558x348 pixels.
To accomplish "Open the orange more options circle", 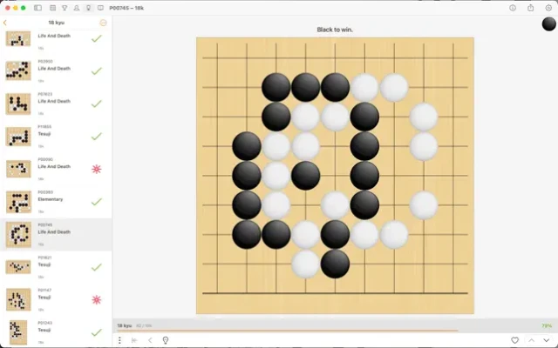I will click(104, 23).
